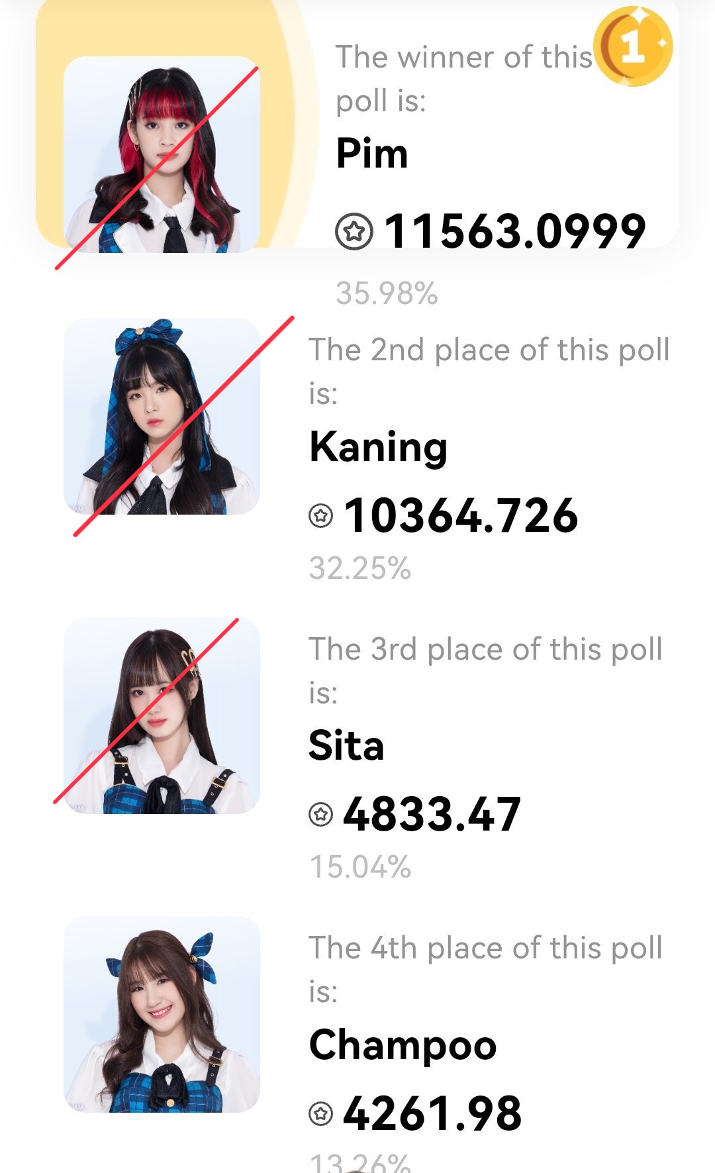Screen dimensions: 715x1173
Task: Open Champoo's profile photo thumbnail
Action: [162, 1014]
